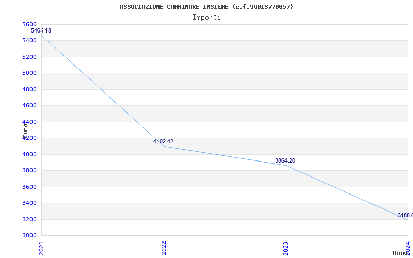Click the y-axis value 3800

[29, 171]
